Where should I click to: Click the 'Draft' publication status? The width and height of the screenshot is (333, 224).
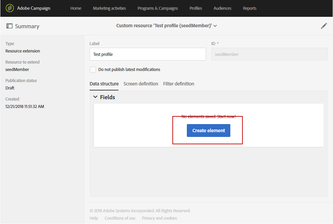(x=10, y=88)
